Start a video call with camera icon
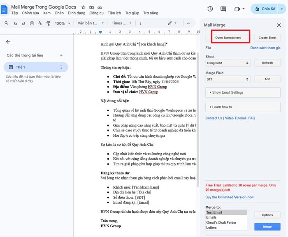 [x=237, y=9]
